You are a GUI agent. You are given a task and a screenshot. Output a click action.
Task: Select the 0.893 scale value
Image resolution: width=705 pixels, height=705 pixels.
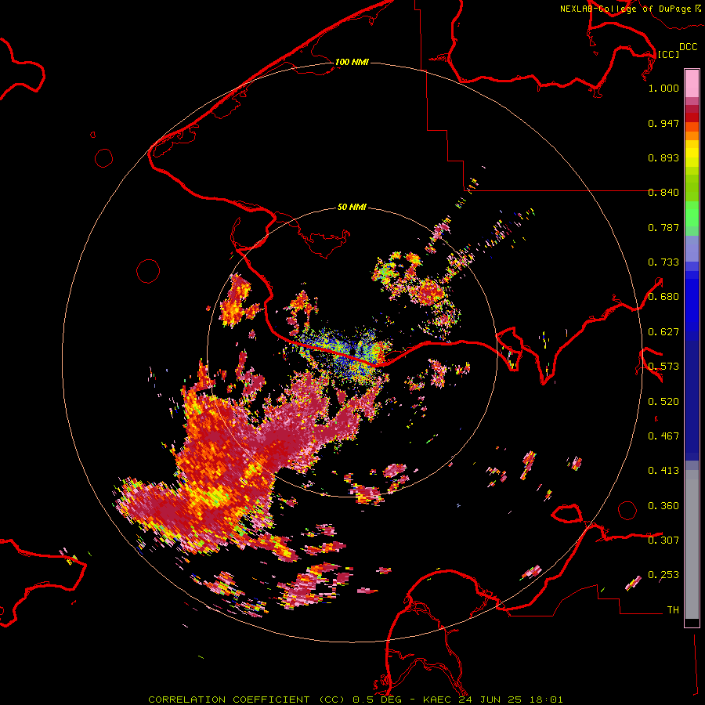(x=663, y=157)
